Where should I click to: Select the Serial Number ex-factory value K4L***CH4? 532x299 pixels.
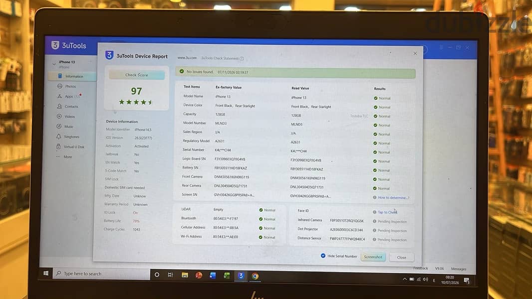click(223, 150)
